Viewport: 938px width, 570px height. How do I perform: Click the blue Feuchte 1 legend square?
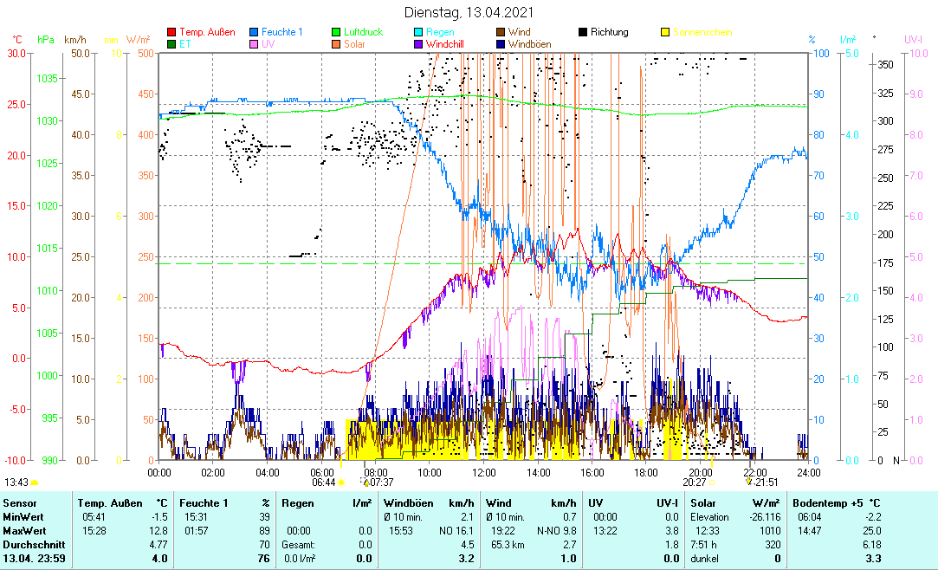[x=254, y=33]
